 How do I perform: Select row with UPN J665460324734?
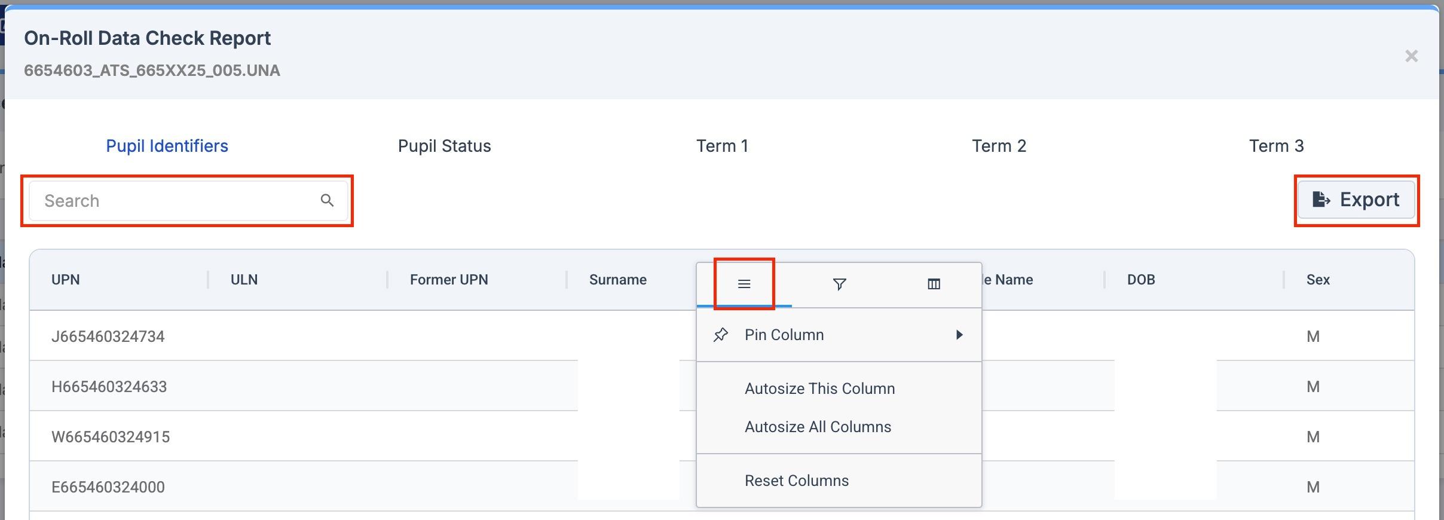coord(108,337)
